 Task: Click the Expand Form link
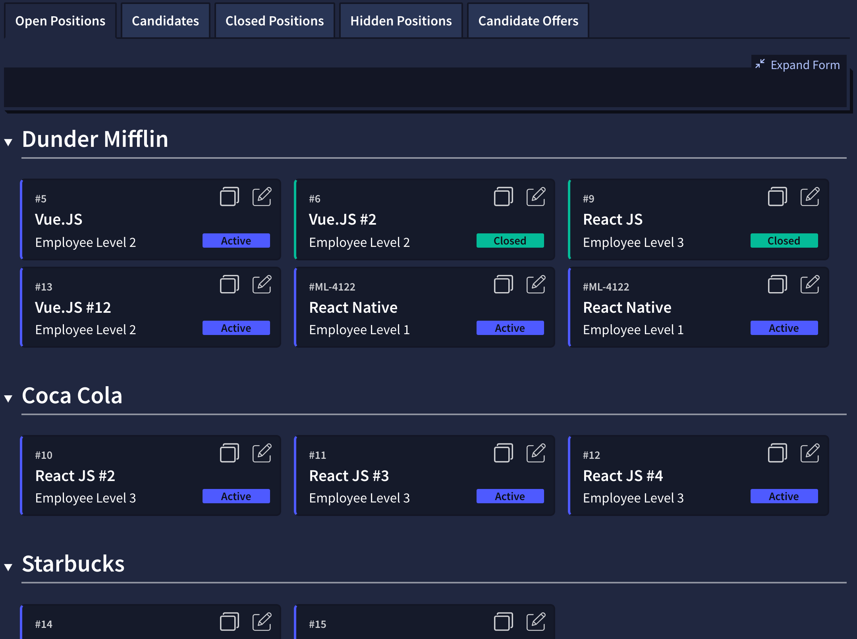click(805, 65)
